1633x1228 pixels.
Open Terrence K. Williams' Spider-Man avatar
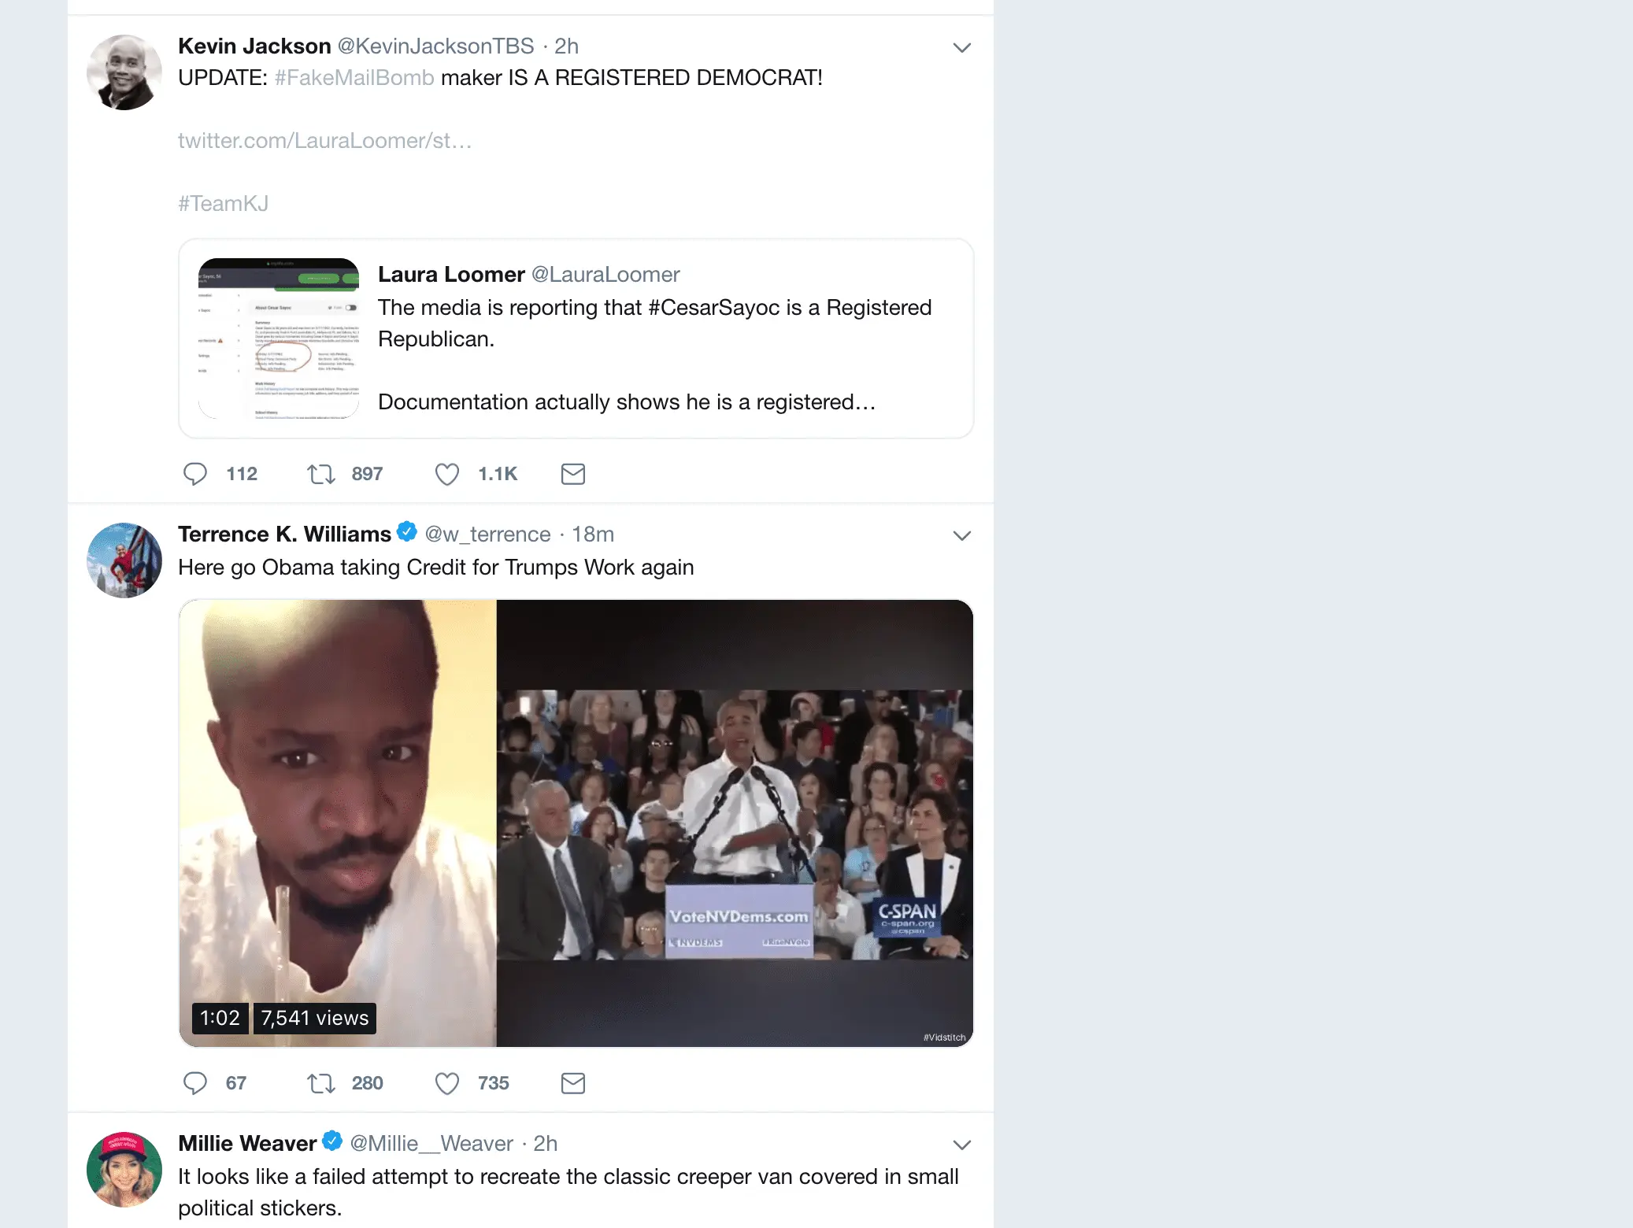point(124,560)
